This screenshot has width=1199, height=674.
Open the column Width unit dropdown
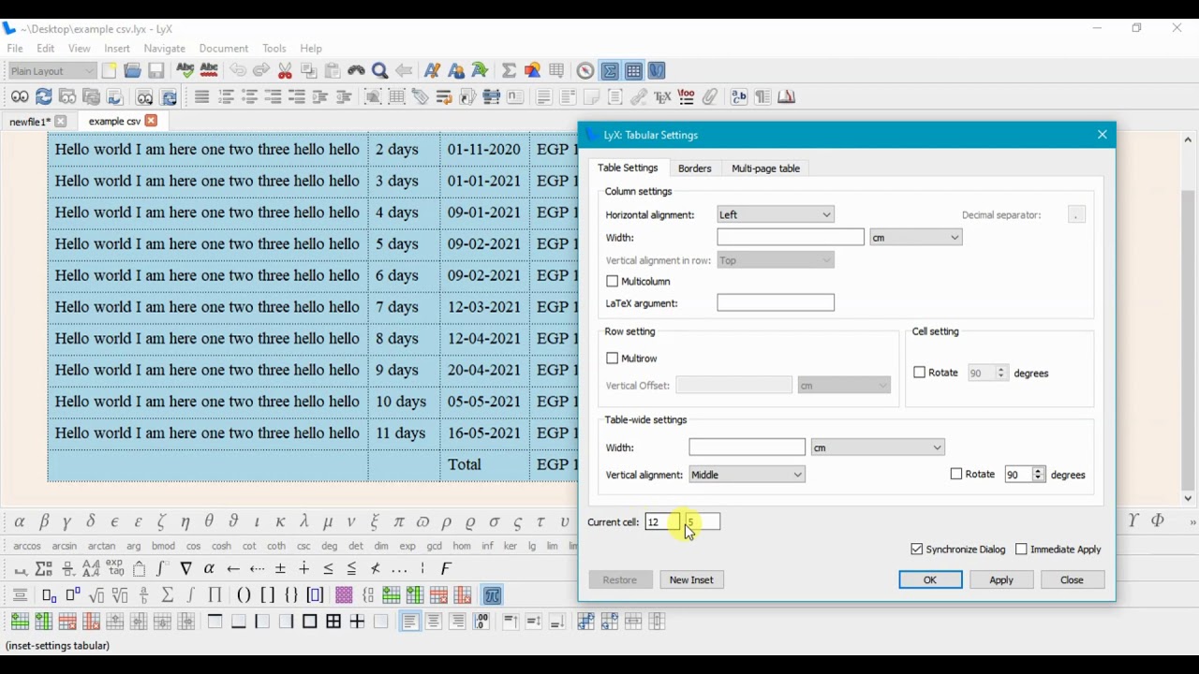click(x=916, y=238)
